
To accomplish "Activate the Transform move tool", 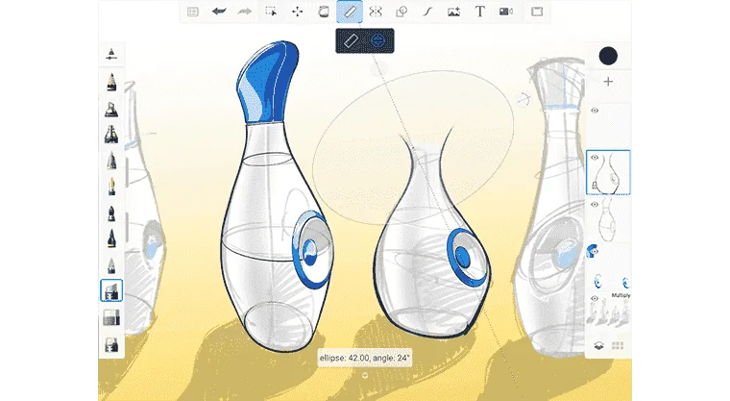I will (x=297, y=12).
